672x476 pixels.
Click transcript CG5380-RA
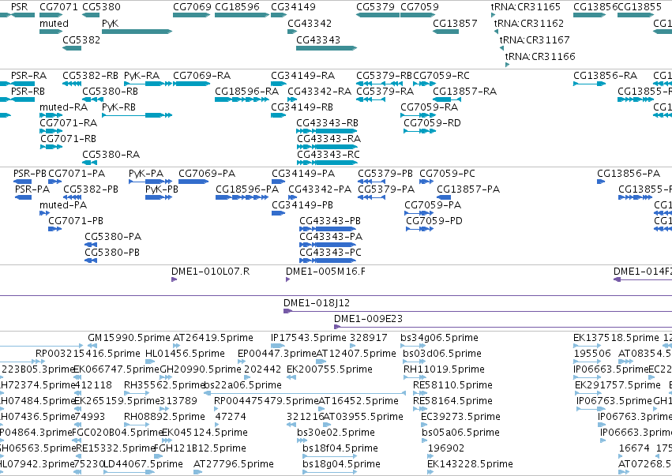click(x=89, y=163)
